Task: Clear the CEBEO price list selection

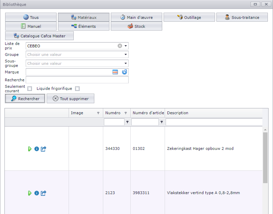Action: pos(120,46)
